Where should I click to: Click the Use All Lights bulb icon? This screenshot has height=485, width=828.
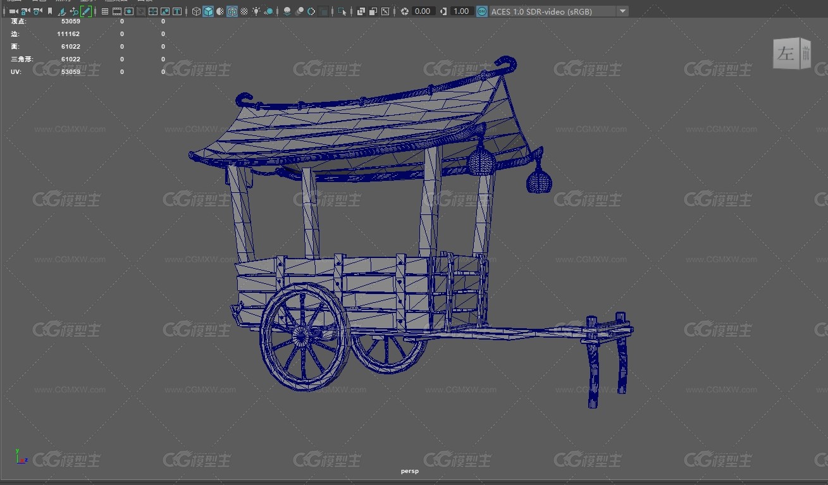(x=256, y=11)
